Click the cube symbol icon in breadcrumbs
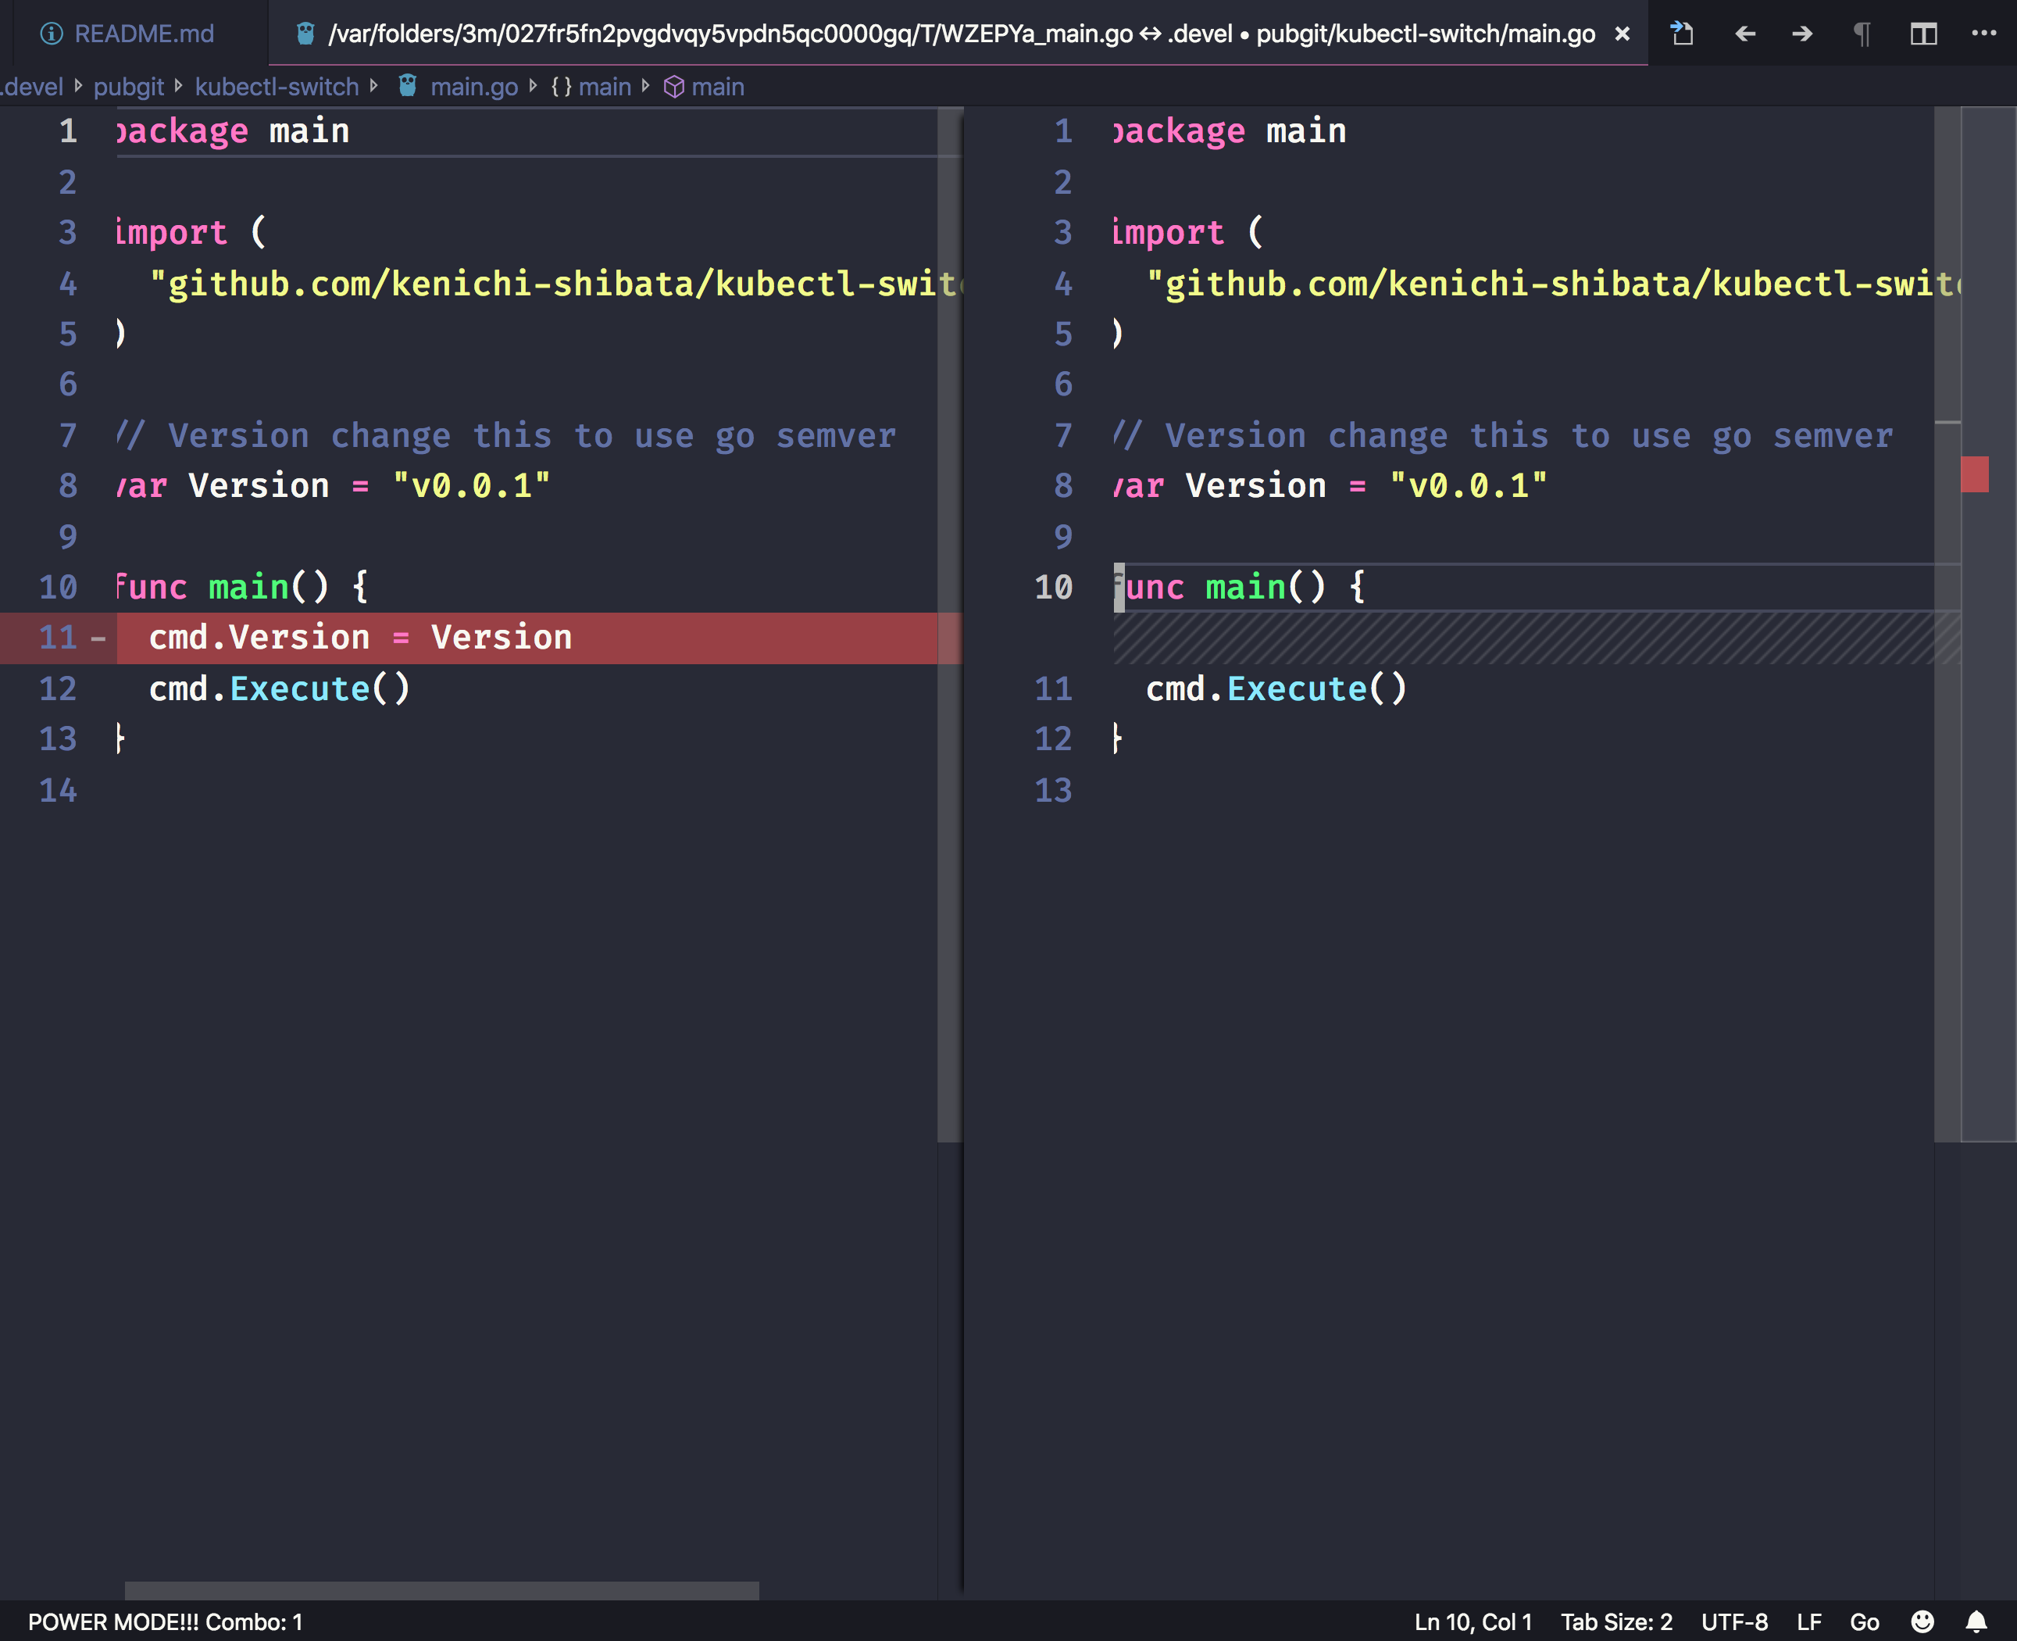Screen dimensions: 2017x1641 point(673,87)
